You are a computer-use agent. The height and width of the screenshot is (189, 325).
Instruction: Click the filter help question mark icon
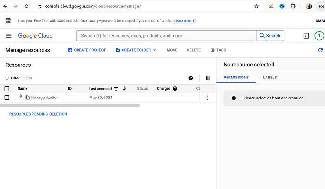[191, 78]
